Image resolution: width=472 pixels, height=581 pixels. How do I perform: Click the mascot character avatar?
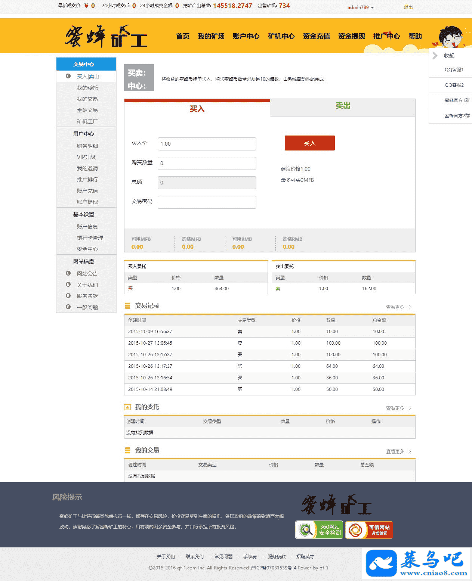point(451,37)
